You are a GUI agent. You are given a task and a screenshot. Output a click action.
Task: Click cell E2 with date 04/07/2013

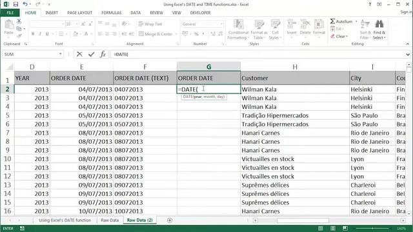click(82, 89)
